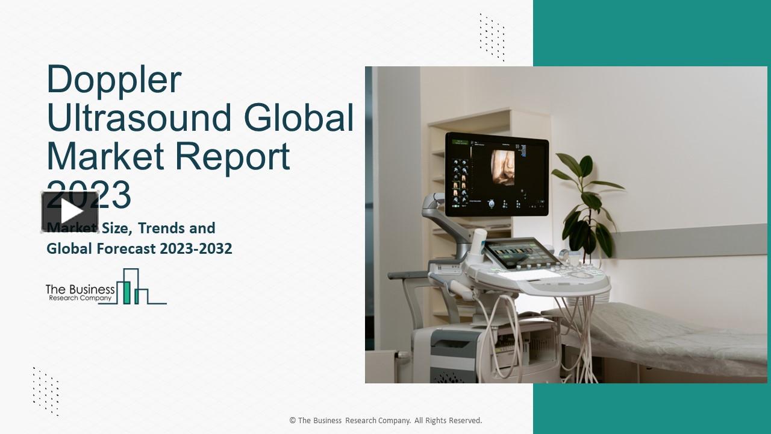Click the copyright notice at page bottom

click(385, 420)
